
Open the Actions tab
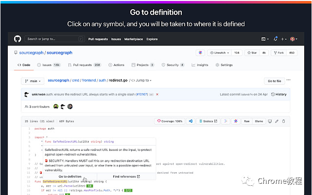117,65
